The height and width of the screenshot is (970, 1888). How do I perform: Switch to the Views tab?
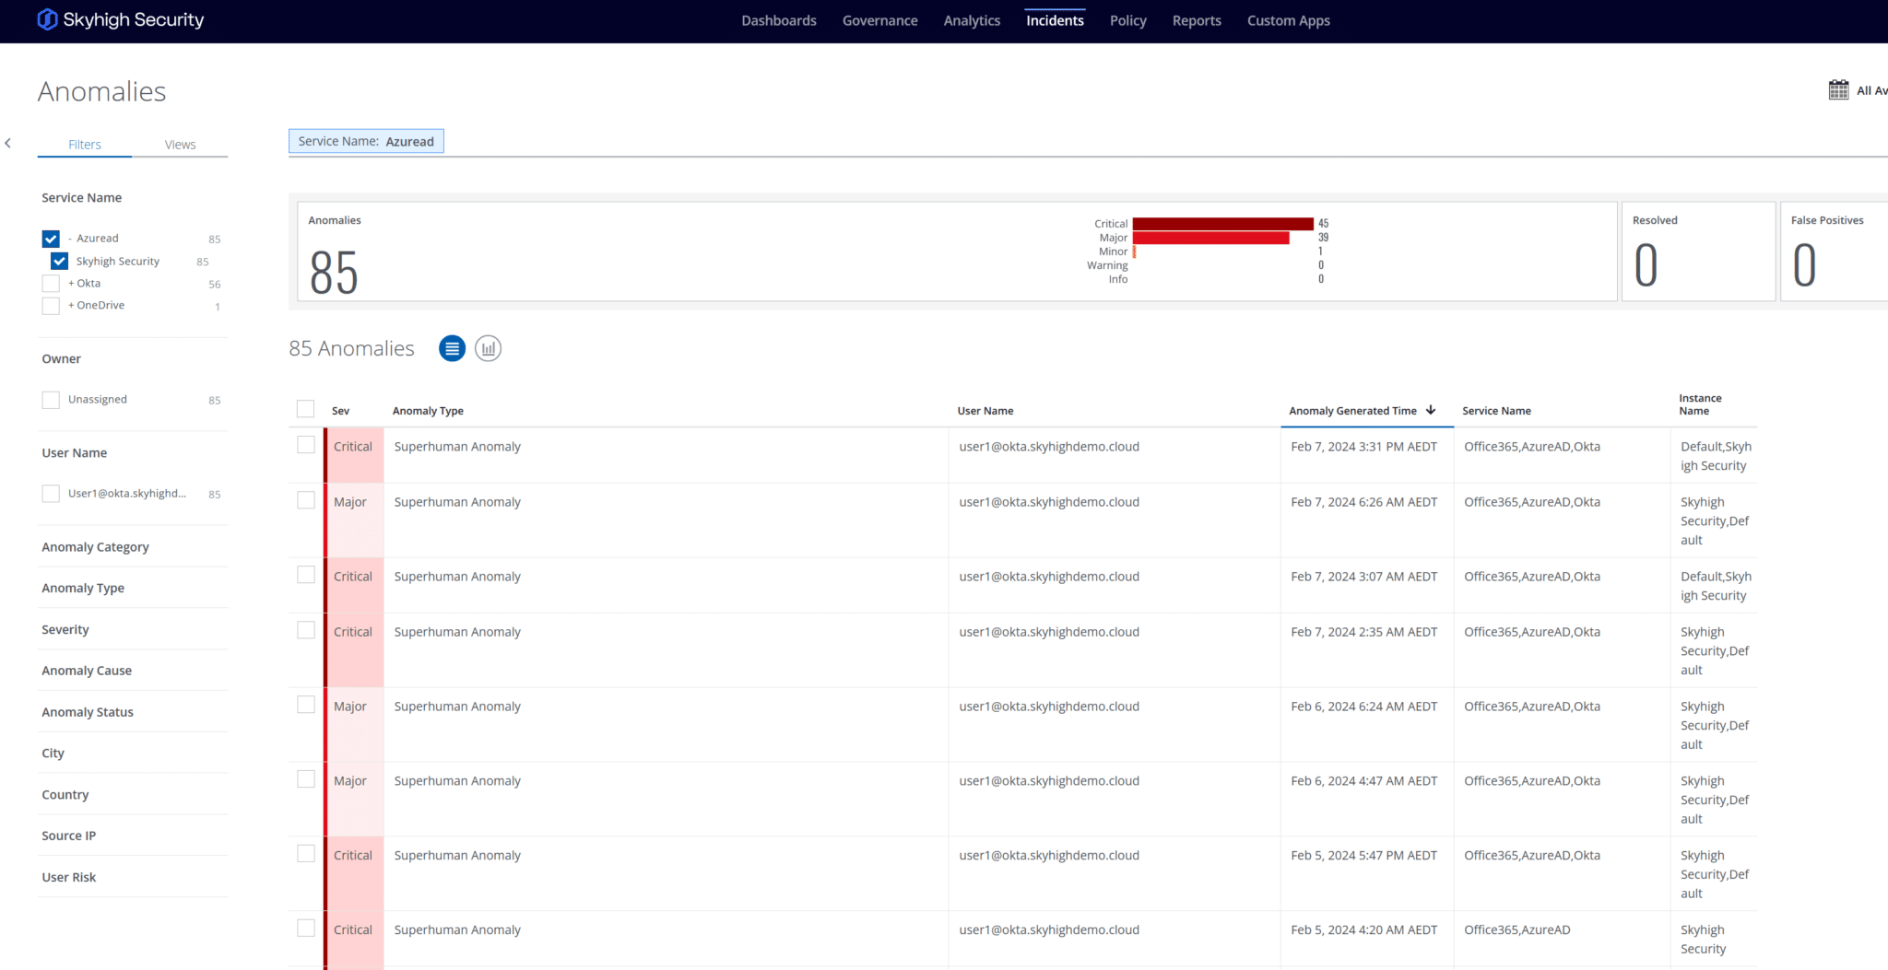(180, 145)
